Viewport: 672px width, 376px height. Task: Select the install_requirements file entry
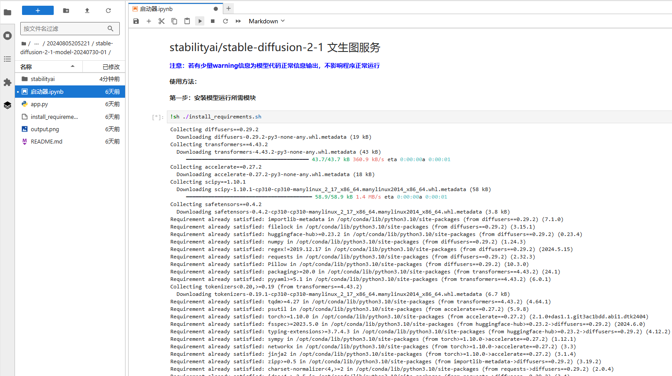tap(70, 117)
